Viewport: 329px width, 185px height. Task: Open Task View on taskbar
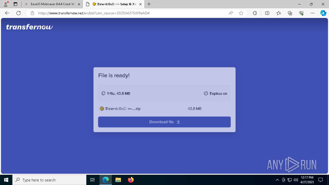93,180
